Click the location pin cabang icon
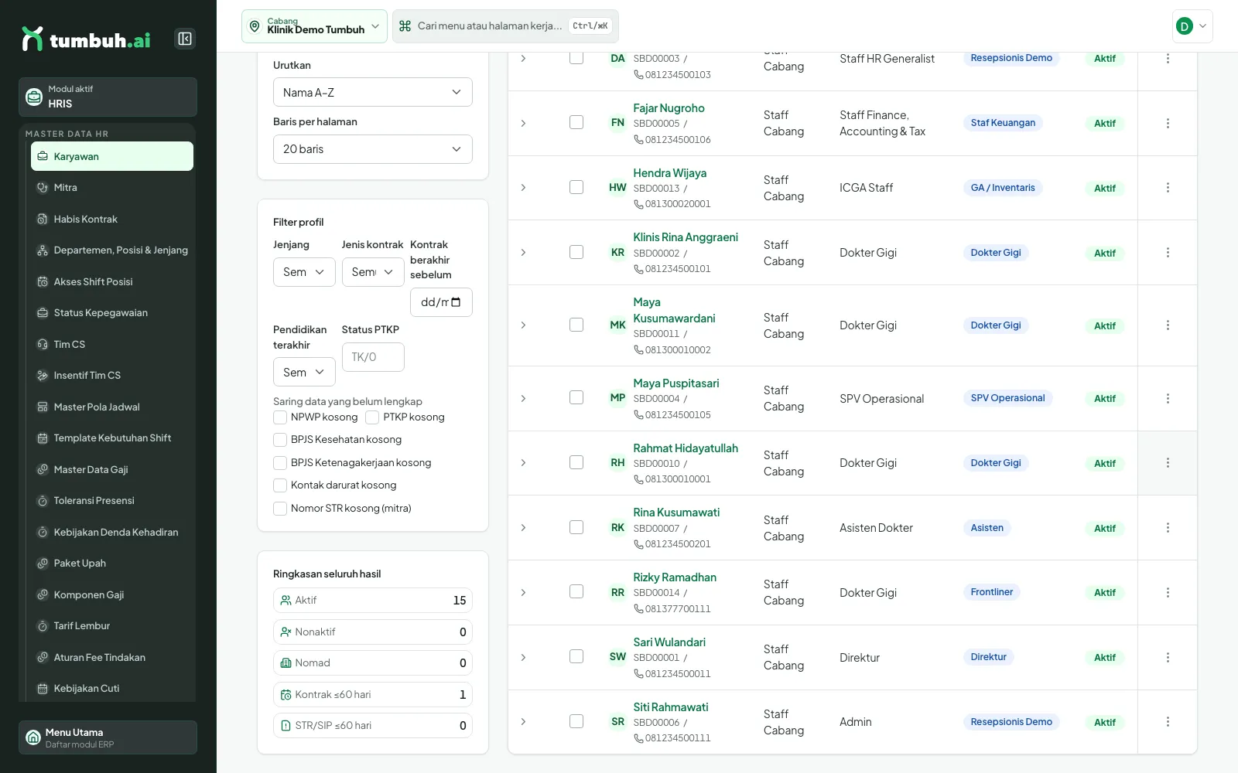The width and height of the screenshot is (1238, 773). (255, 26)
